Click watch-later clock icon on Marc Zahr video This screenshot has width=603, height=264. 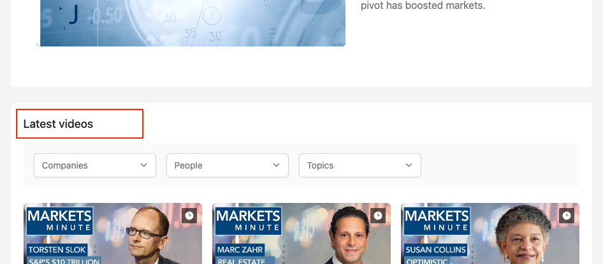click(x=377, y=216)
